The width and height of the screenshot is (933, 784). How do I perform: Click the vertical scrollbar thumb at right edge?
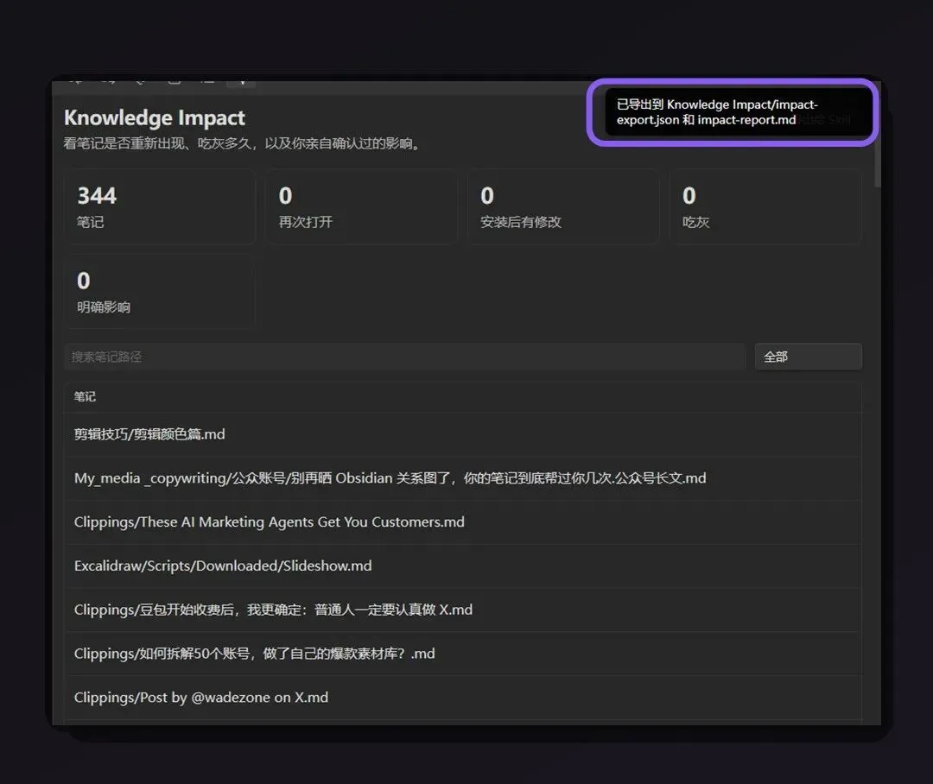877,163
